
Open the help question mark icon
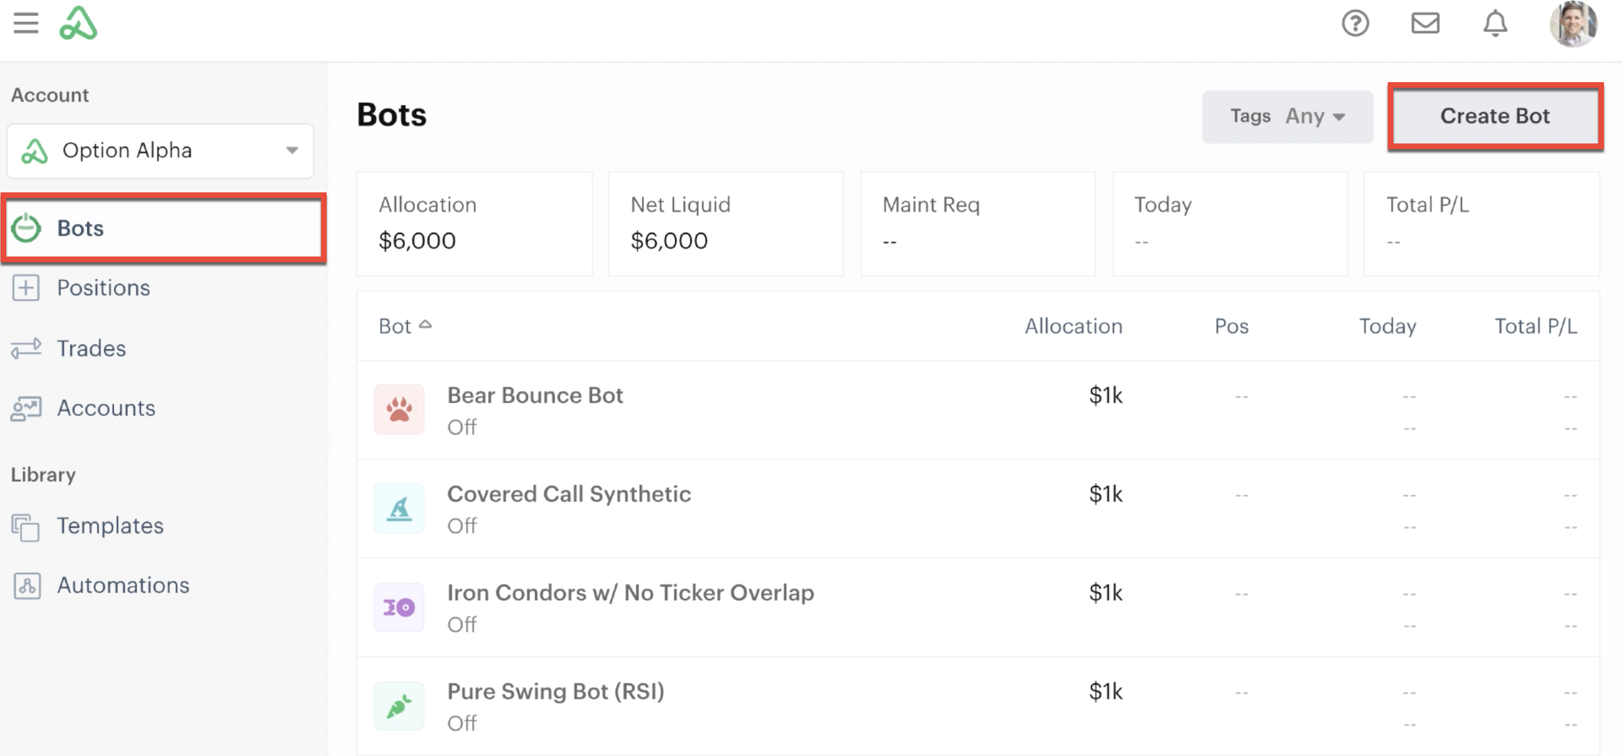tap(1355, 23)
